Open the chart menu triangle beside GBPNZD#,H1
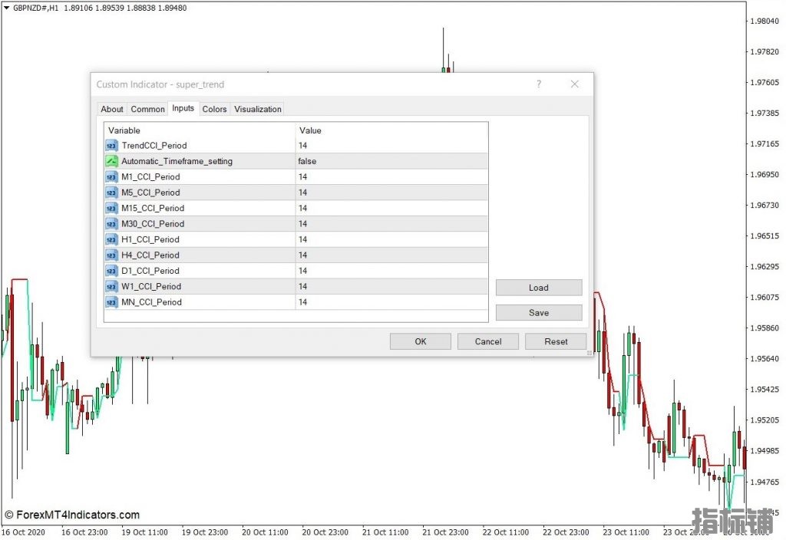The height and width of the screenshot is (540, 786). point(6,8)
